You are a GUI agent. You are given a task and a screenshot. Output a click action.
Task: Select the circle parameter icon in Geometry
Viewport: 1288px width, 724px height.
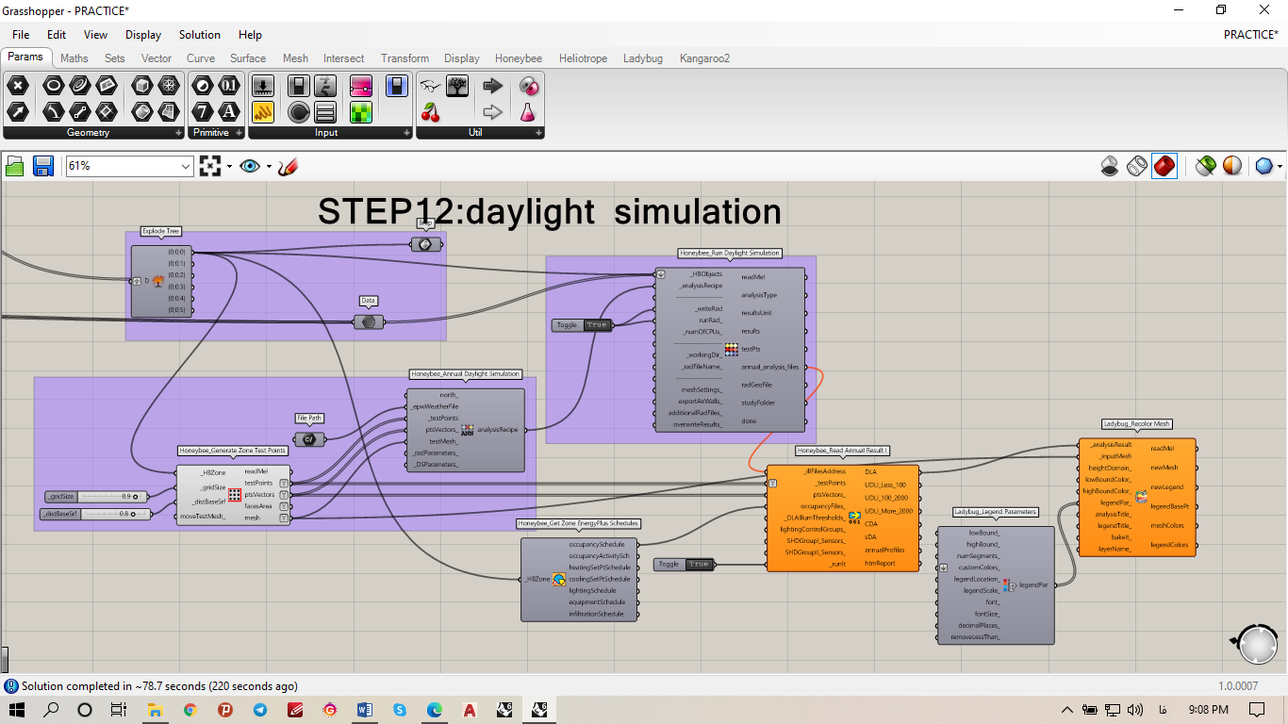click(x=53, y=86)
